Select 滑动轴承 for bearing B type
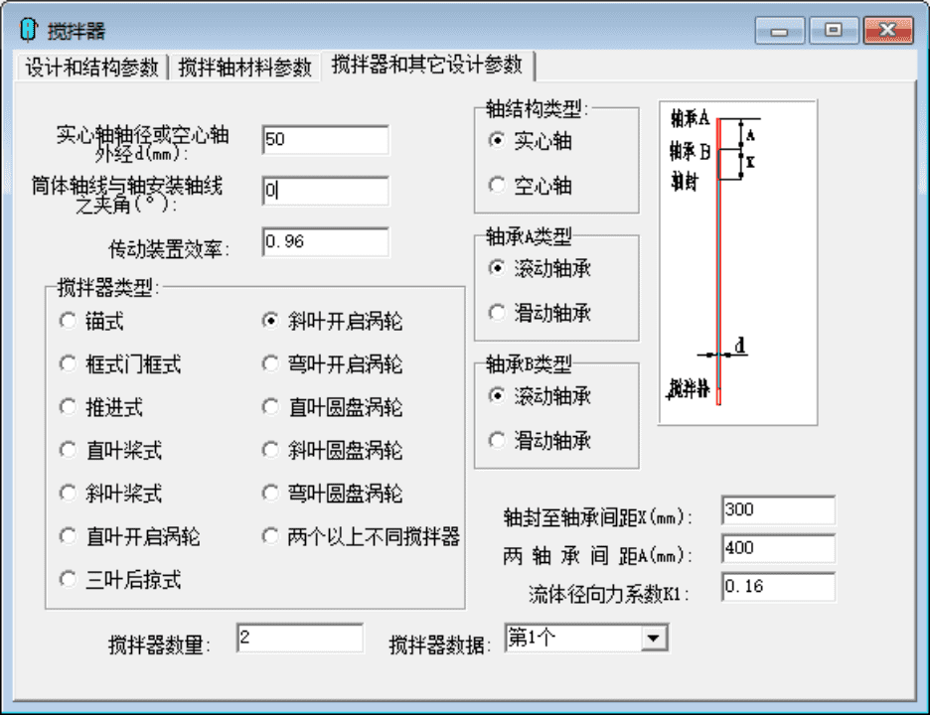Image resolution: width=930 pixels, height=715 pixels. pyautogui.click(x=496, y=441)
